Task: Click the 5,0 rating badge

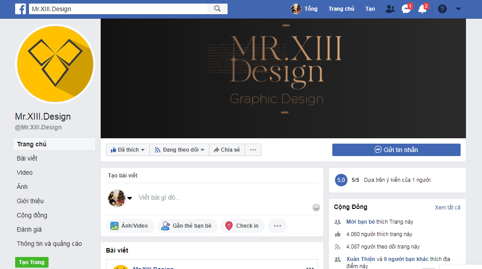Action: point(341,180)
